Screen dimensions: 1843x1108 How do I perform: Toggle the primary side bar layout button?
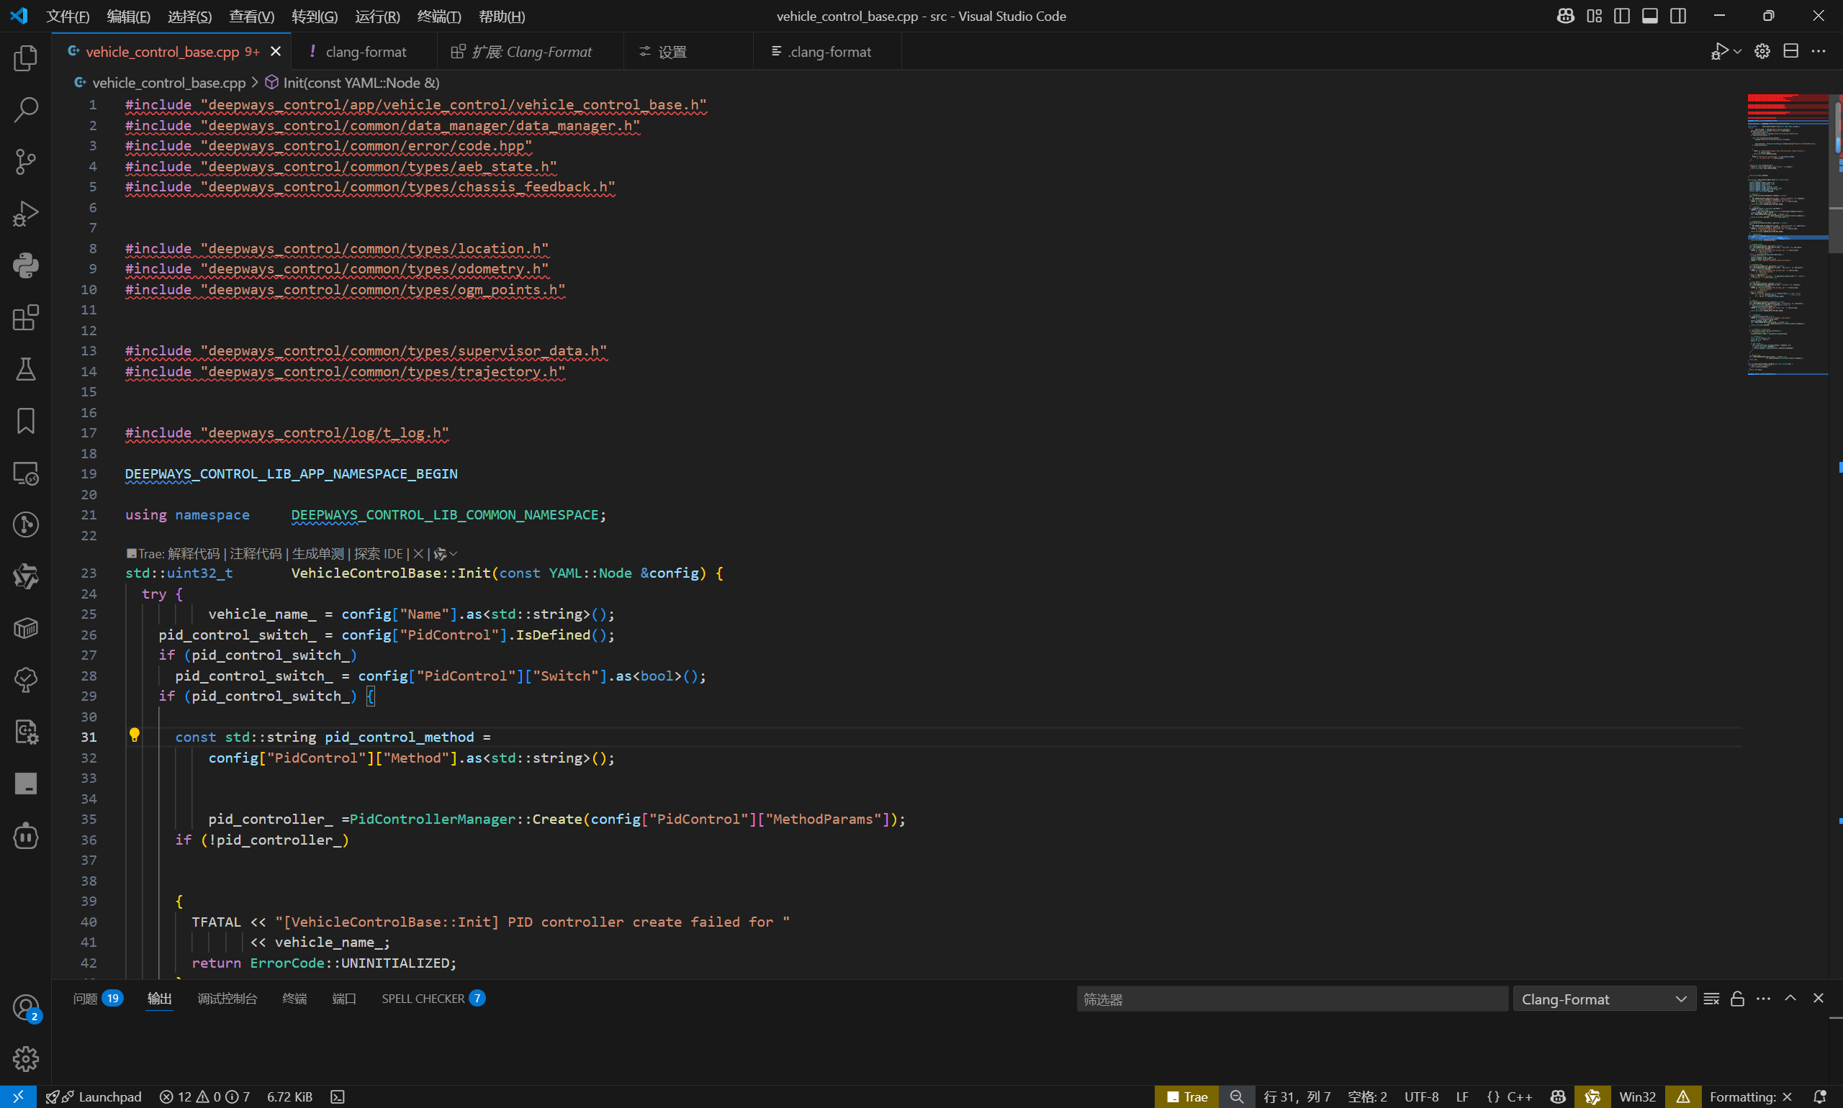[x=1621, y=16]
